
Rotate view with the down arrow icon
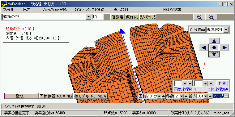coord(214,54)
